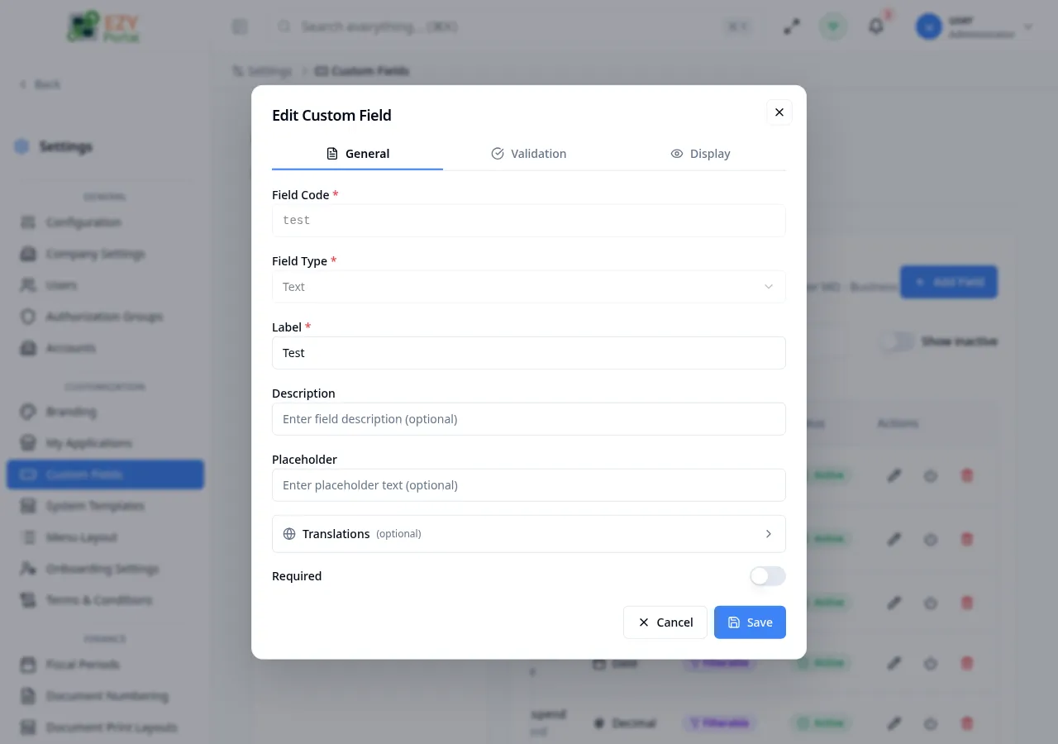Image resolution: width=1058 pixels, height=744 pixels.
Task: Open the Display tab
Action: [x=700, y=154]
